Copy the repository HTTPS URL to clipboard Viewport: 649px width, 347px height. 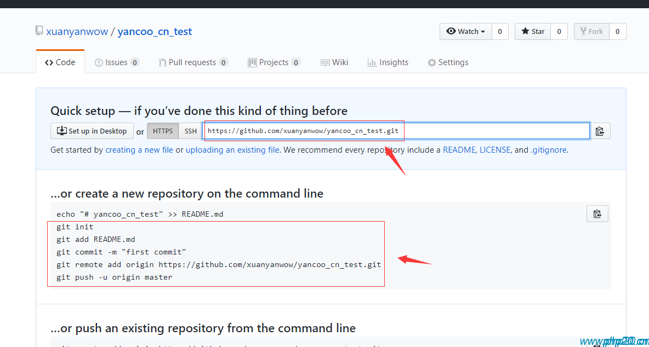(x=600, y=131)
